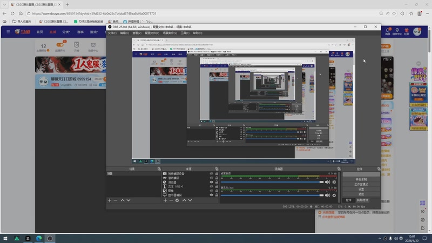Open Mic/Aux settings gear
The image size is (432, 243).
point(334,195)
